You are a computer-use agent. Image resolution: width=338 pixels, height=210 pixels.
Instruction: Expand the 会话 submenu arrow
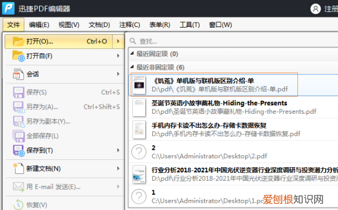click(x=118, y=74)
